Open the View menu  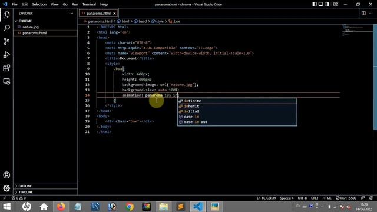click(x=55, y=4)
